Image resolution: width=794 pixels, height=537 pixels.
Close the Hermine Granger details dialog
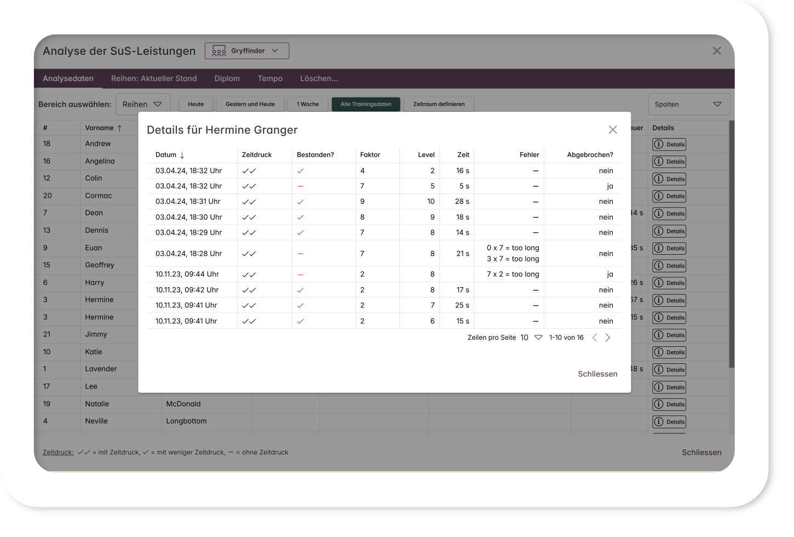coord(613,130)
